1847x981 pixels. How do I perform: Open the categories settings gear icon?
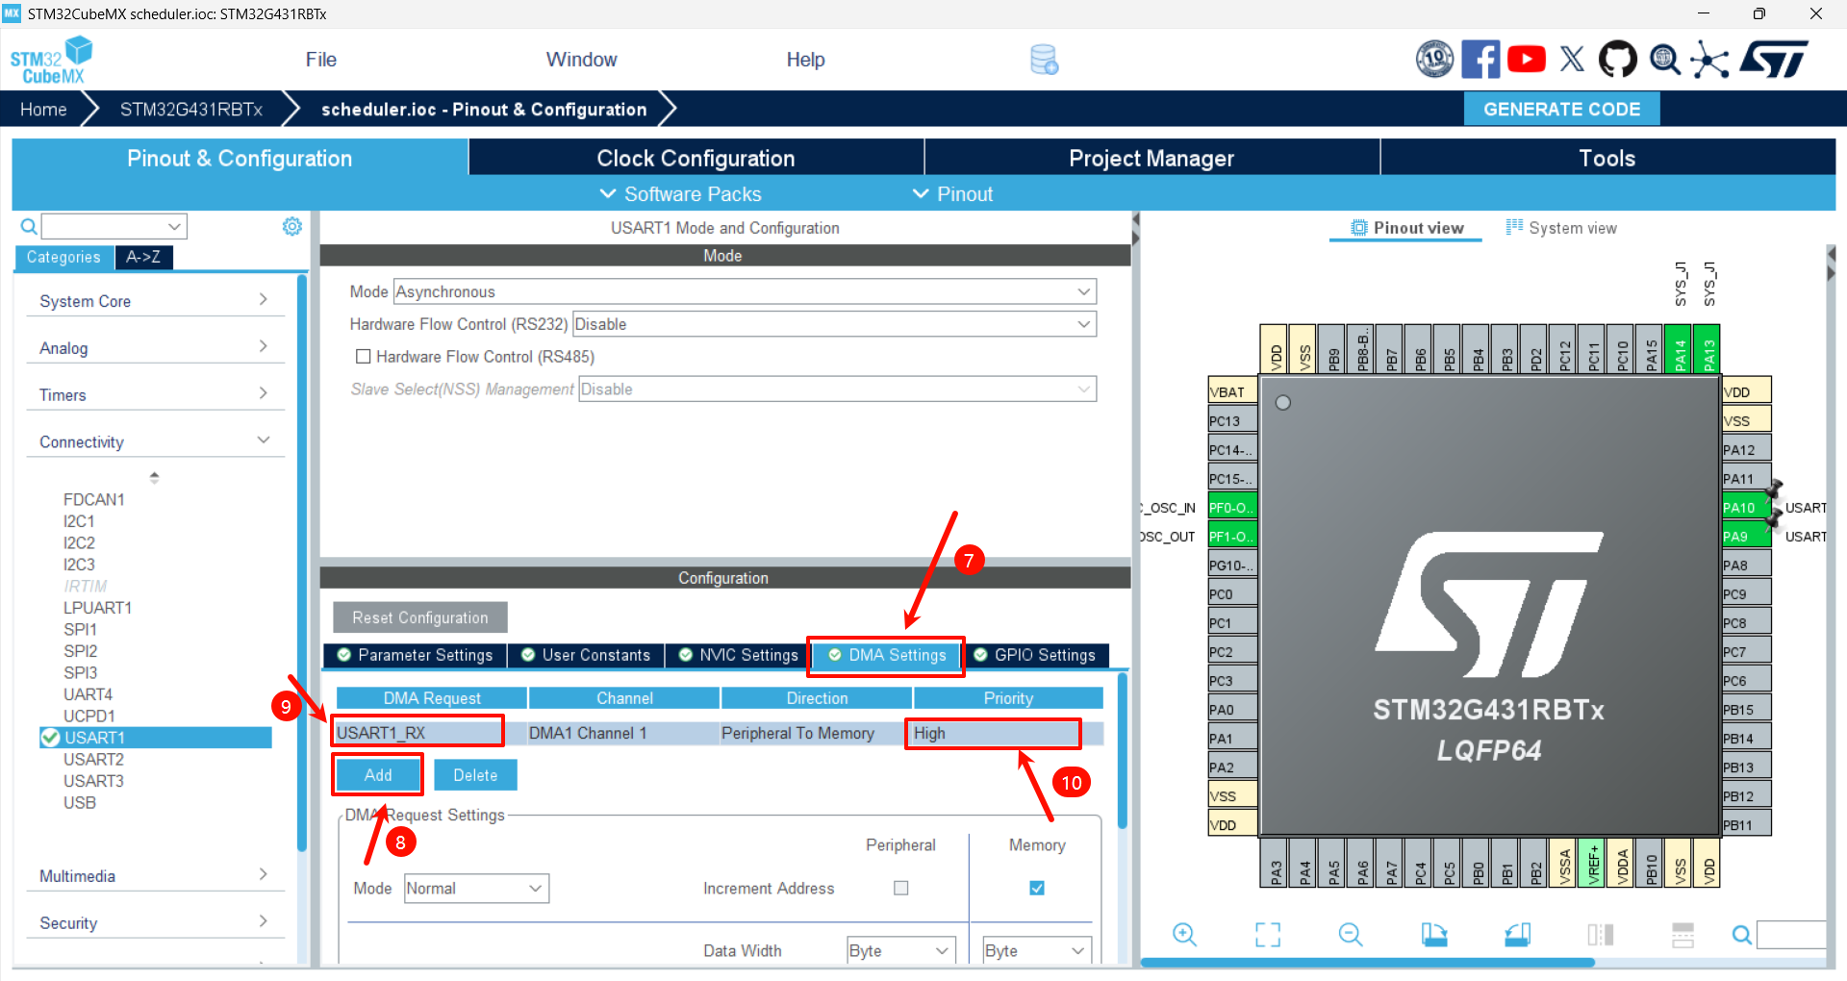click(292, 226)
